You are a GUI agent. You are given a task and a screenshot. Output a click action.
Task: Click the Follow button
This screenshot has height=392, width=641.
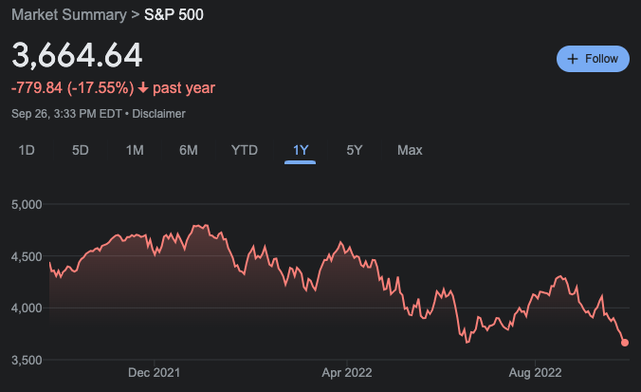pos(593,58)
